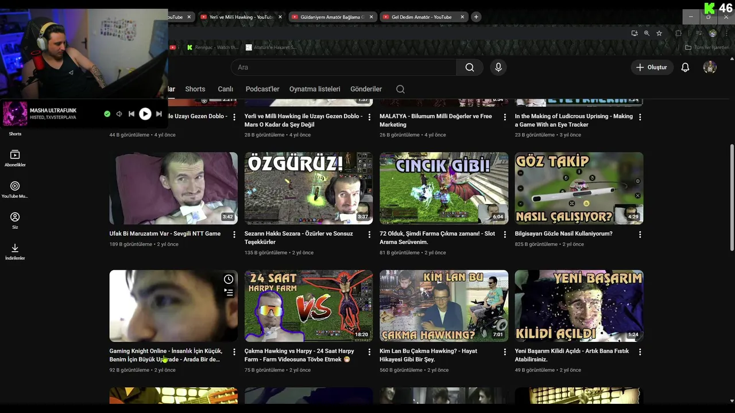
Task: Open options menu for Yeni Başarım Kilidi Açıldı
Action: point(640,352)
